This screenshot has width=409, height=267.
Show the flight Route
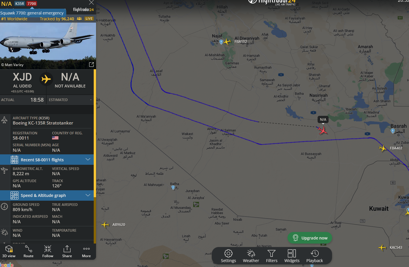pyautogui.click(x=28, y=251)
